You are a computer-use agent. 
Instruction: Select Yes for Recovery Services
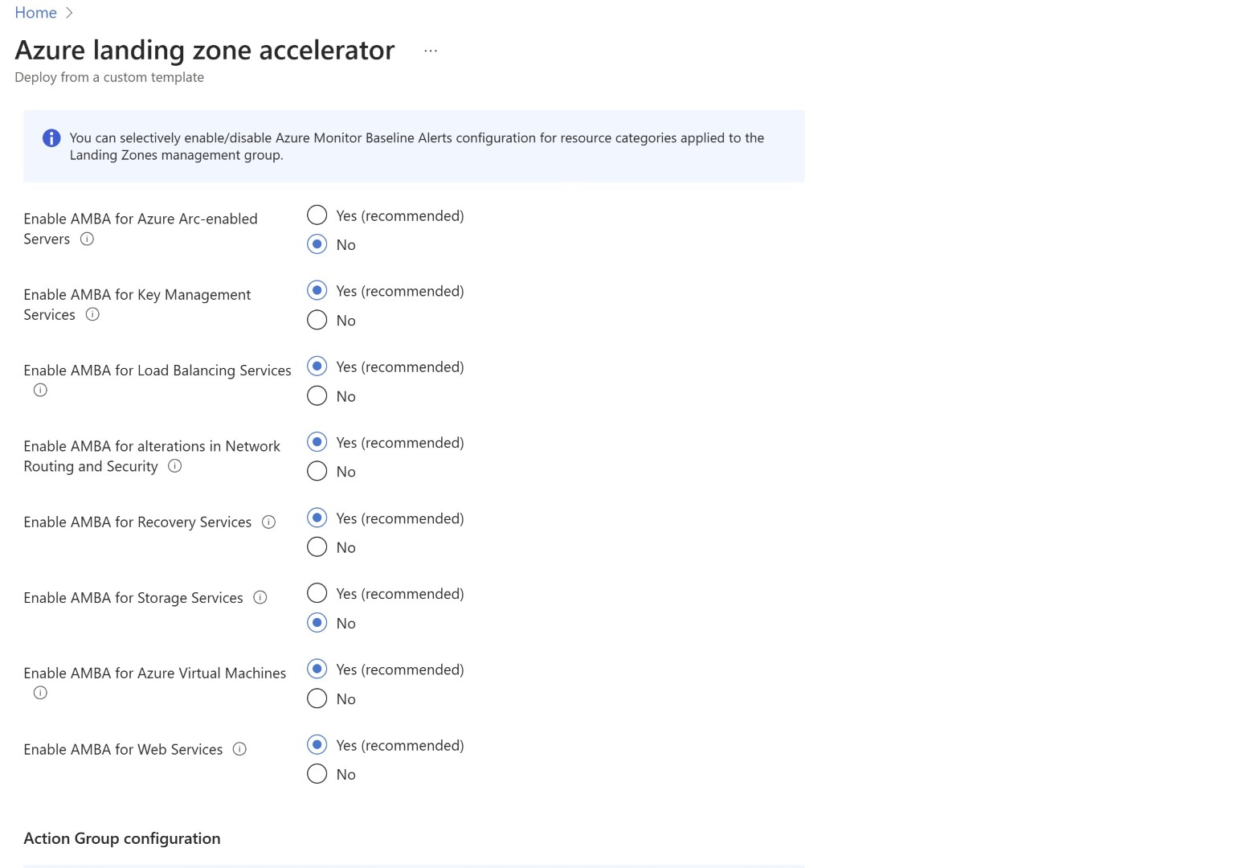(317, 518)
